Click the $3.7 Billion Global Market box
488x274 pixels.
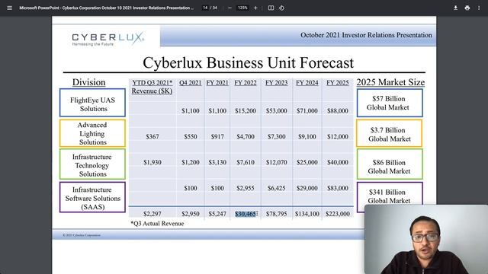coord(390,133)
